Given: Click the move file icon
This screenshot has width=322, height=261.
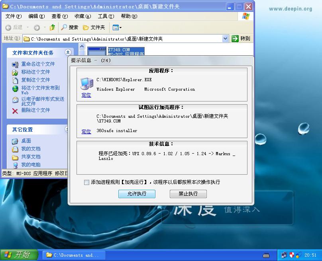Looking at the screenshot, I should coord(15,72).
